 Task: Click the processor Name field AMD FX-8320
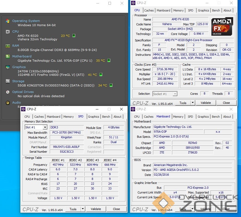(x=180, y=19)
